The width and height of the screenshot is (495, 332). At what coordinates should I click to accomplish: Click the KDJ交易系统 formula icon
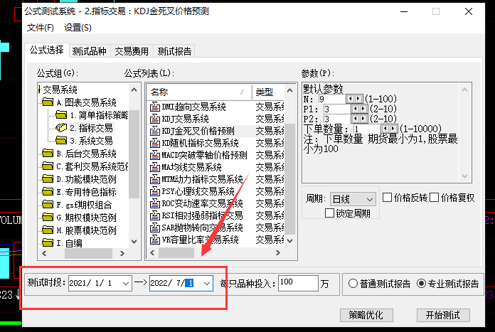tap(155, 119)
